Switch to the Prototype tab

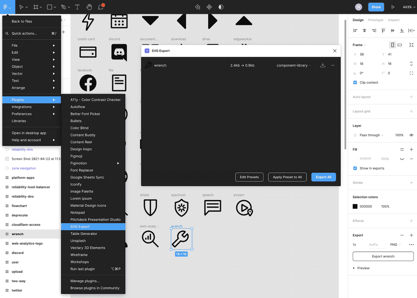376,20
